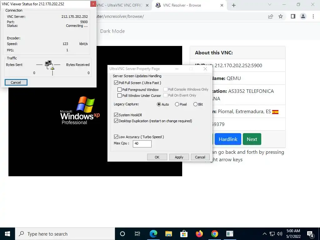Click the green Next button
Image resolution: width=320 pixels, height=240 pixels.
pyautogui.click(x=252, y=139)
